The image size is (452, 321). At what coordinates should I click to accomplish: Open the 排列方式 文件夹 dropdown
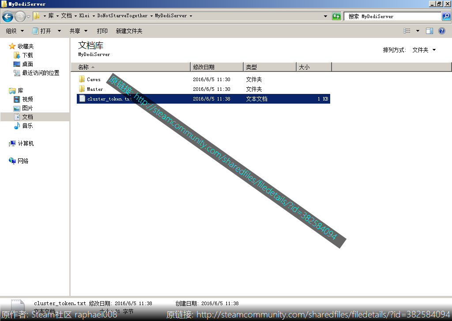pos(424,50)
